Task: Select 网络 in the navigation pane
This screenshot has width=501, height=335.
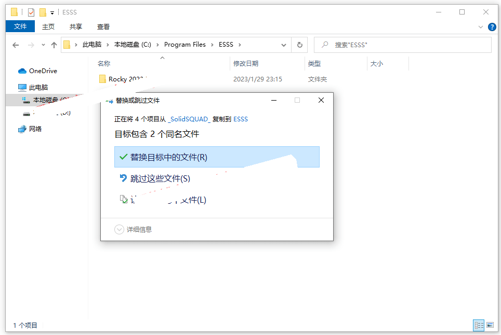Action: pos(35,129)
